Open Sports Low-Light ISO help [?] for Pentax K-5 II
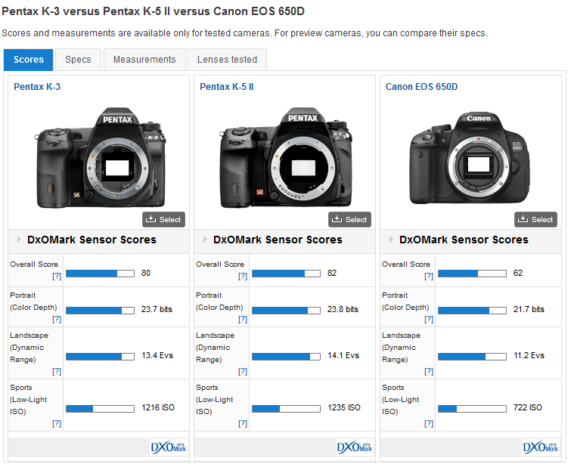 click(x=243, y=423)
